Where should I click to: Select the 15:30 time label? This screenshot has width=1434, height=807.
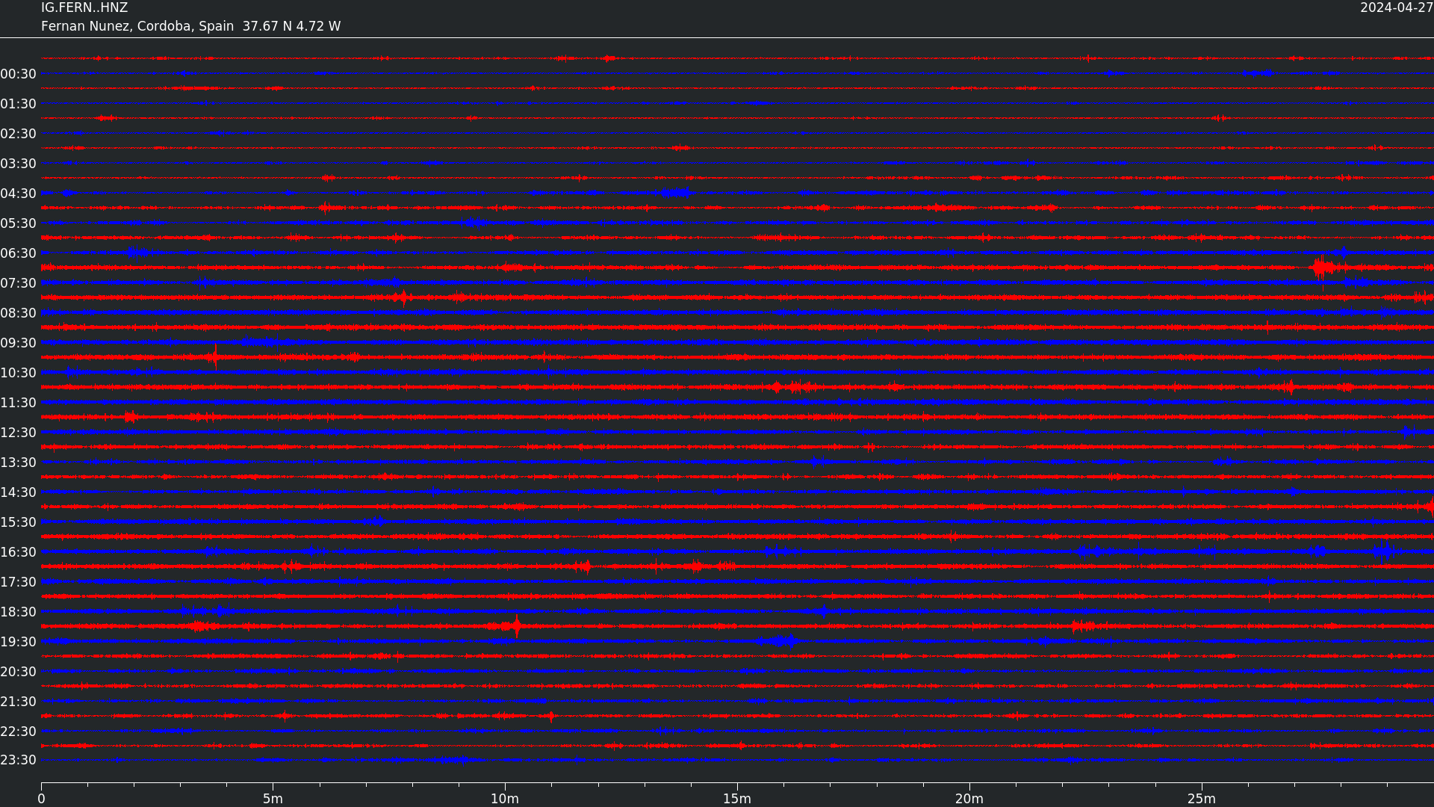(19, 522)
